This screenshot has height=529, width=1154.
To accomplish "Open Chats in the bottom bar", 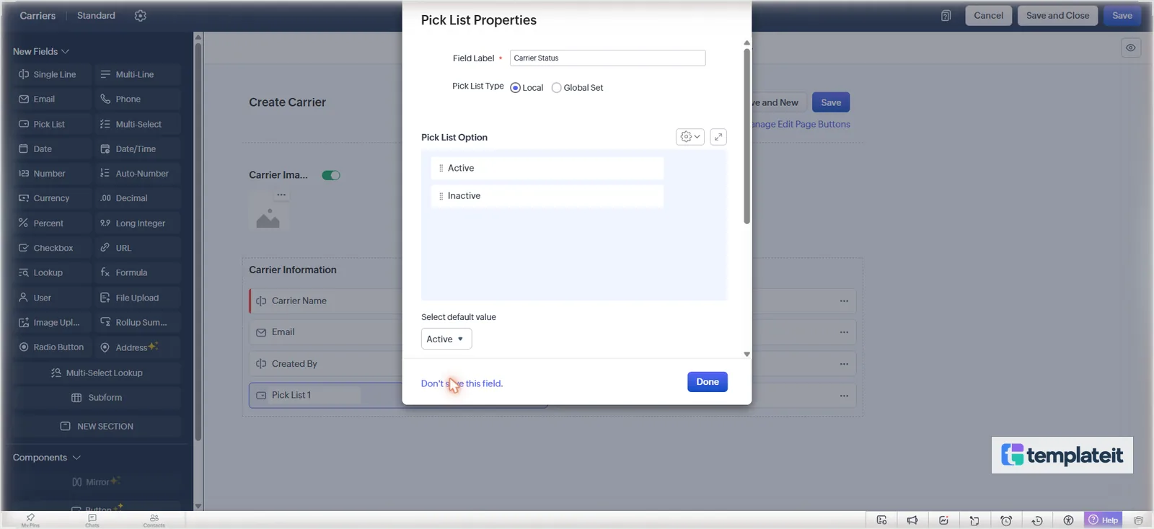I will 92,520.
